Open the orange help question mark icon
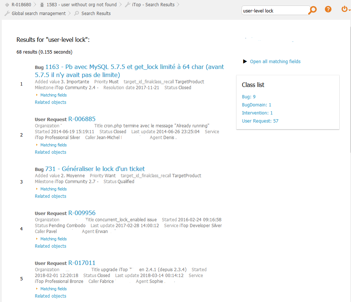This screenshot has height=302, width=351. point(328,9)
